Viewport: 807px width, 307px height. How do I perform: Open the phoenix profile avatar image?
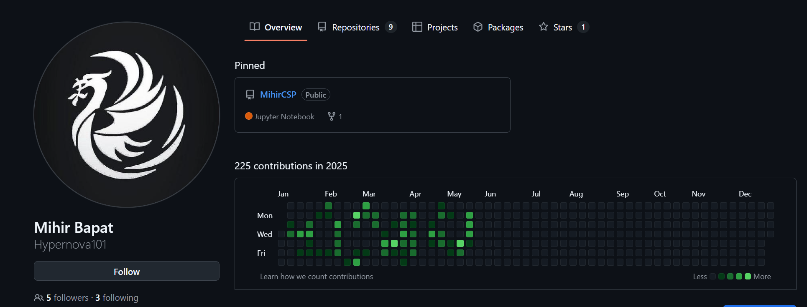point(127,115)
